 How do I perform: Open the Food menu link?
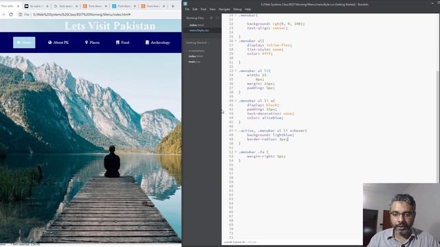(122, 43)
